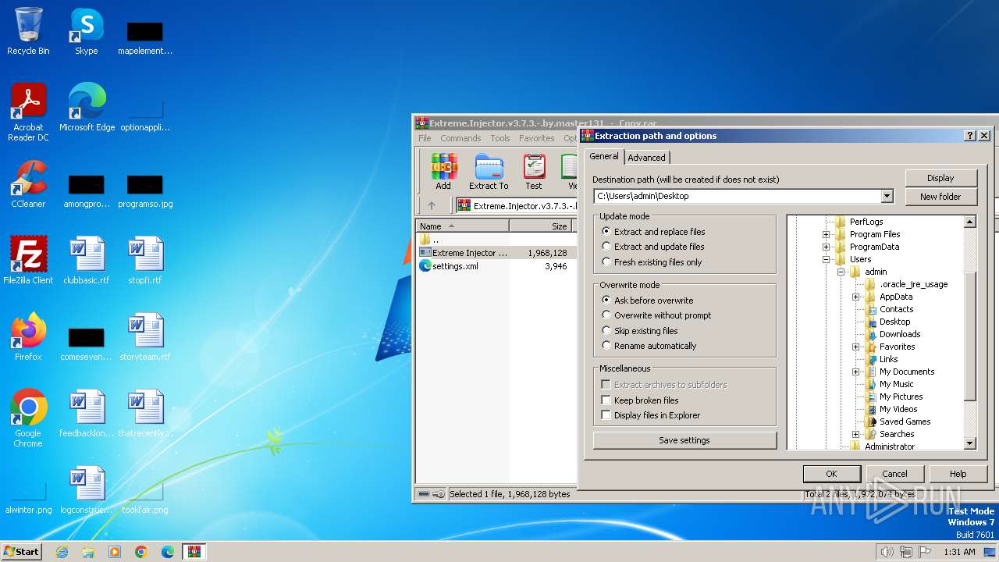
Task: Click the Save settings button
Action: 684,440
